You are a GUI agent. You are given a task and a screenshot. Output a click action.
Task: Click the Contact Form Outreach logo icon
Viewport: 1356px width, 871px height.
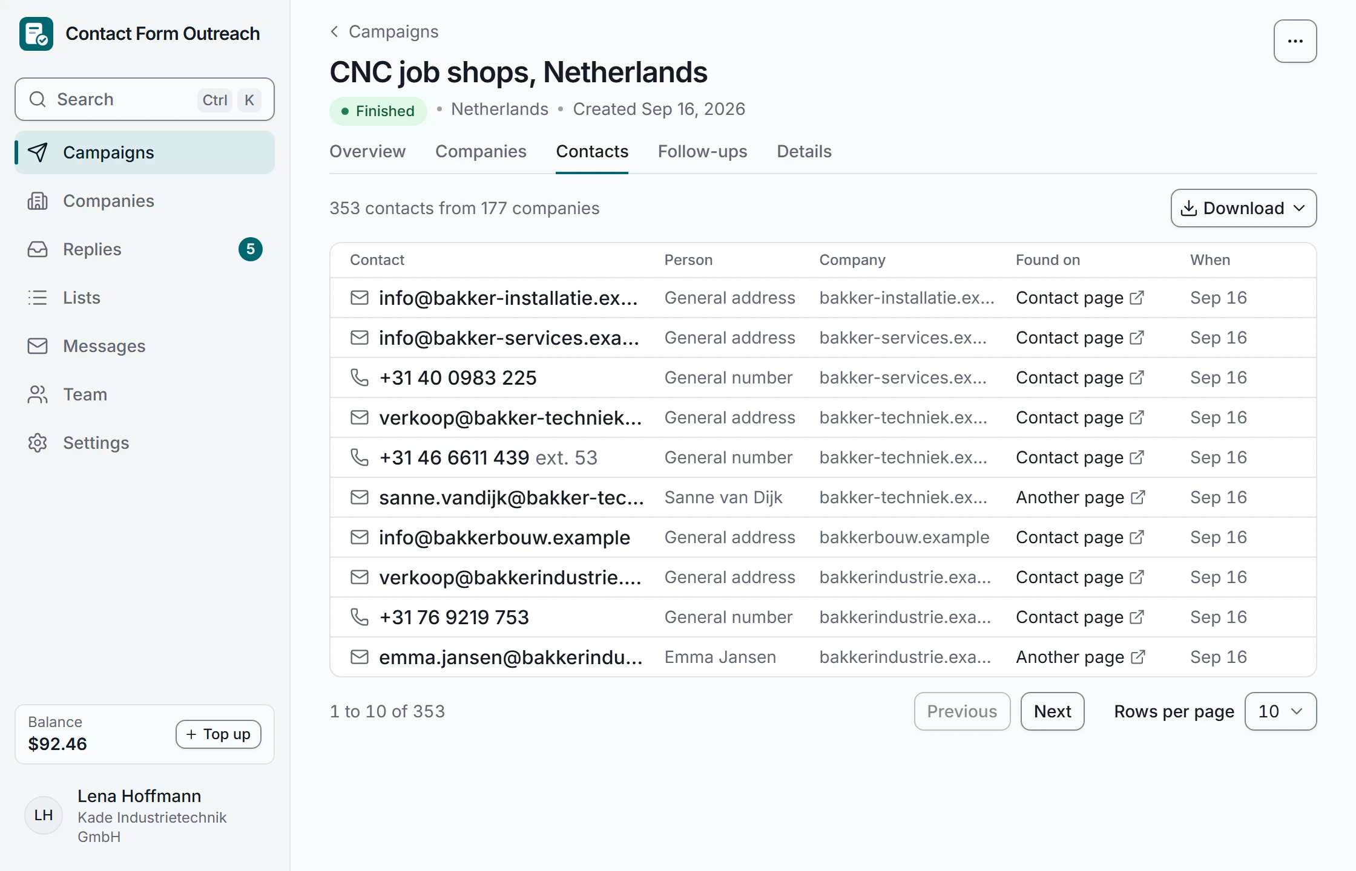(x=36, y=34)
